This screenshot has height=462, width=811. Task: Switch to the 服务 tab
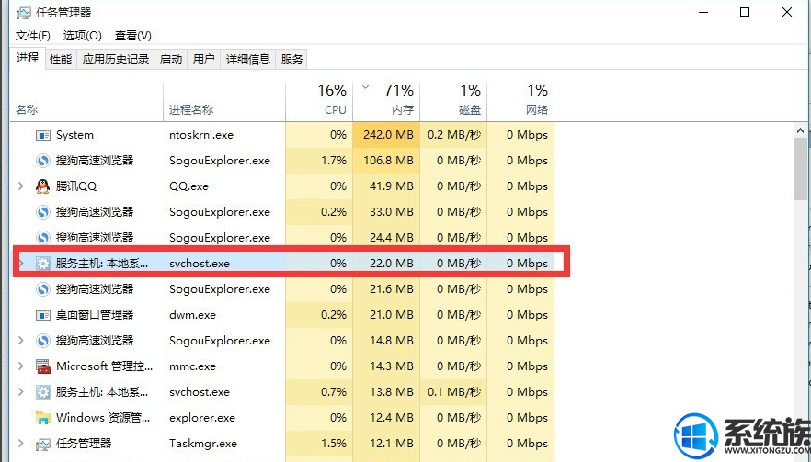[291, 60]
